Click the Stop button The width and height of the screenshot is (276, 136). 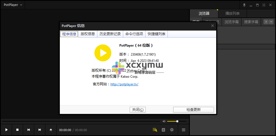(17, 130)
